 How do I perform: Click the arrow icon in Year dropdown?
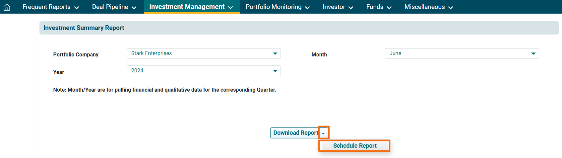coord(275,71)
